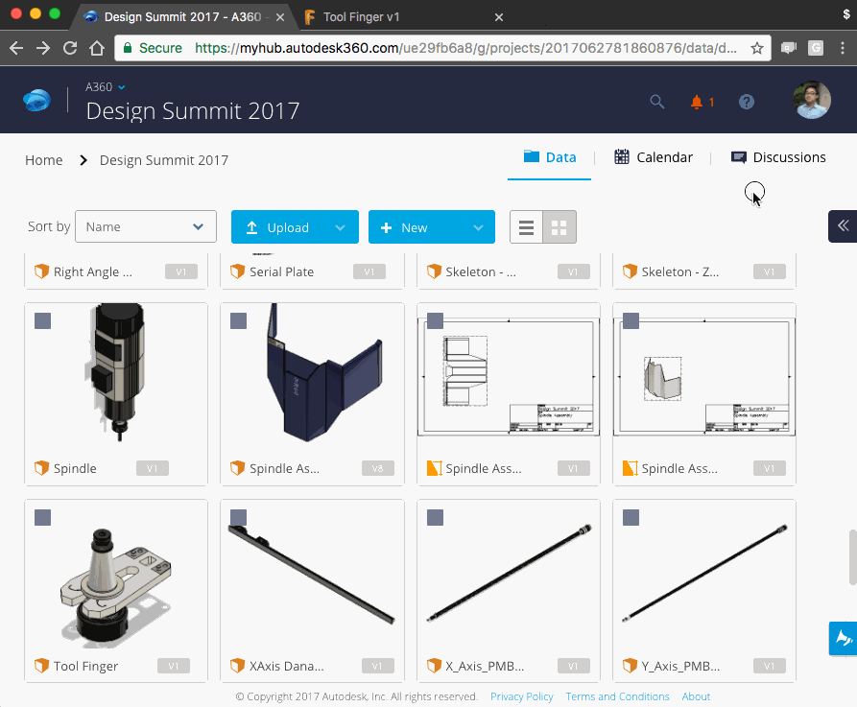Open the Terms and Conditions link
Image resolution: width=857 pixels, height=707 pixels.
617,696
